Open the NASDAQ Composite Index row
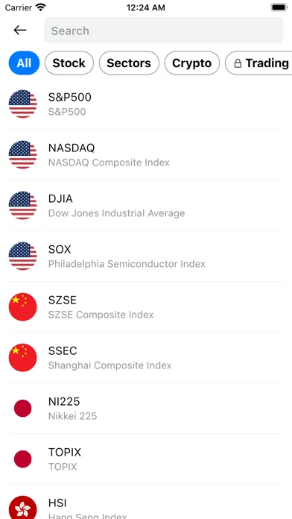292x519 pixels. pyautogui.click(x=146, y=155)
